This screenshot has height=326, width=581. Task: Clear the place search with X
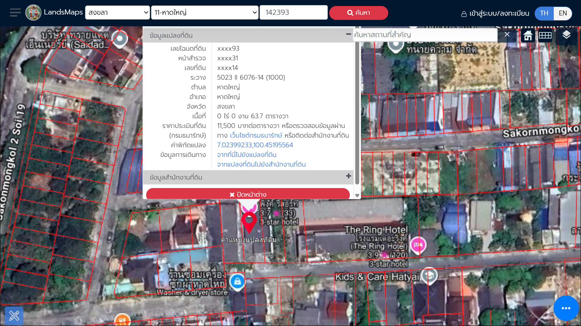[x=507, y=35]
